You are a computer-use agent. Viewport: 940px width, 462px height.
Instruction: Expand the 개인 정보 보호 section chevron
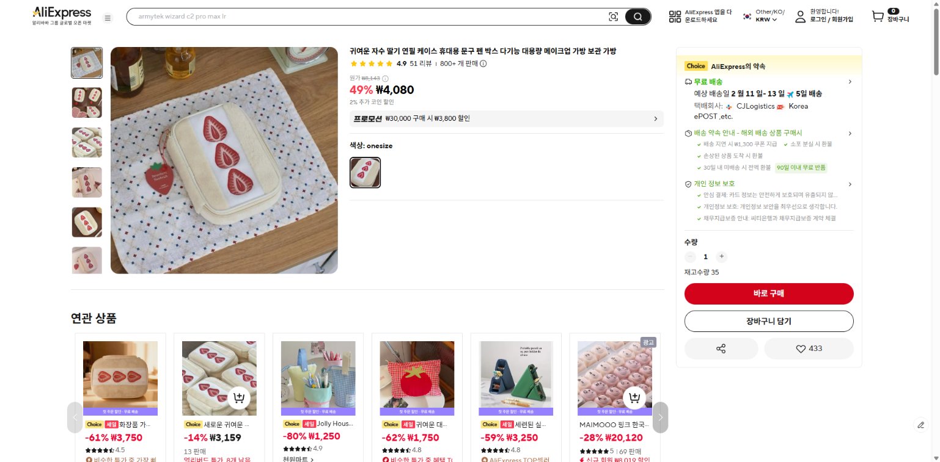tap(850, 184)
